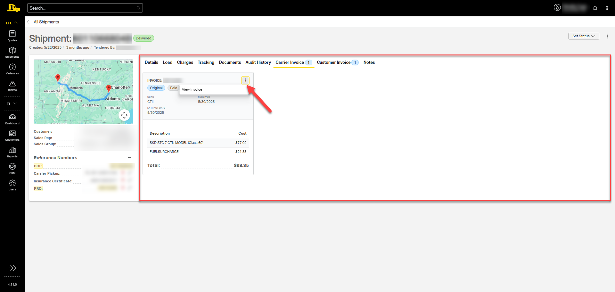Click the SKD STC 7 CTN MODEL line
615x292 pixels.
pos(176,143)
